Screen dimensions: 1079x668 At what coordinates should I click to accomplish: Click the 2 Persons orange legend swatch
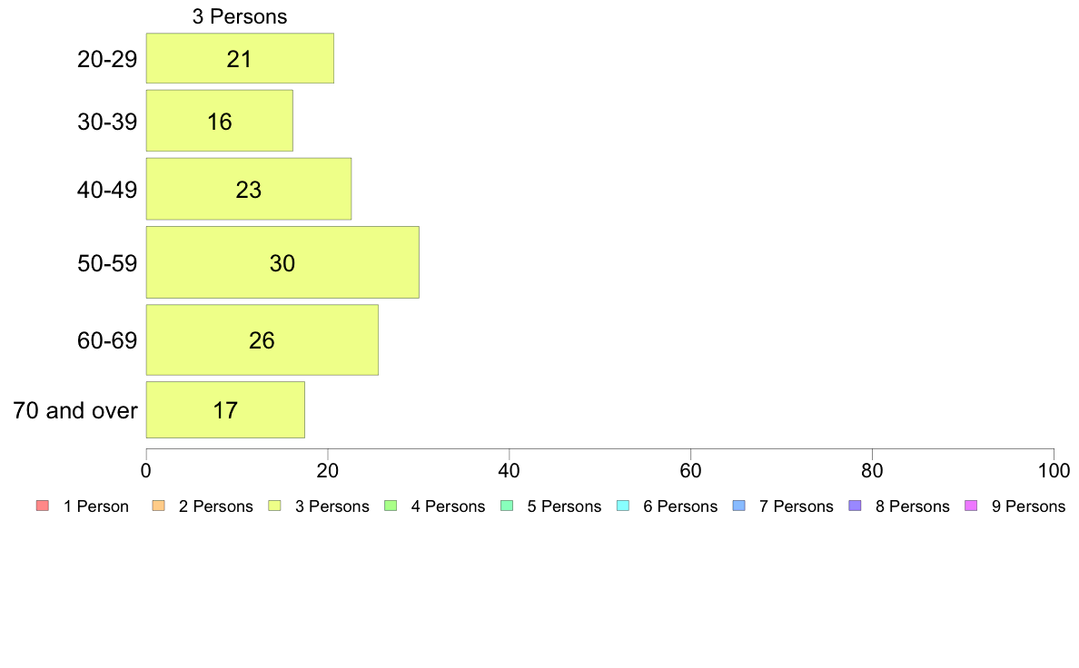158,506
